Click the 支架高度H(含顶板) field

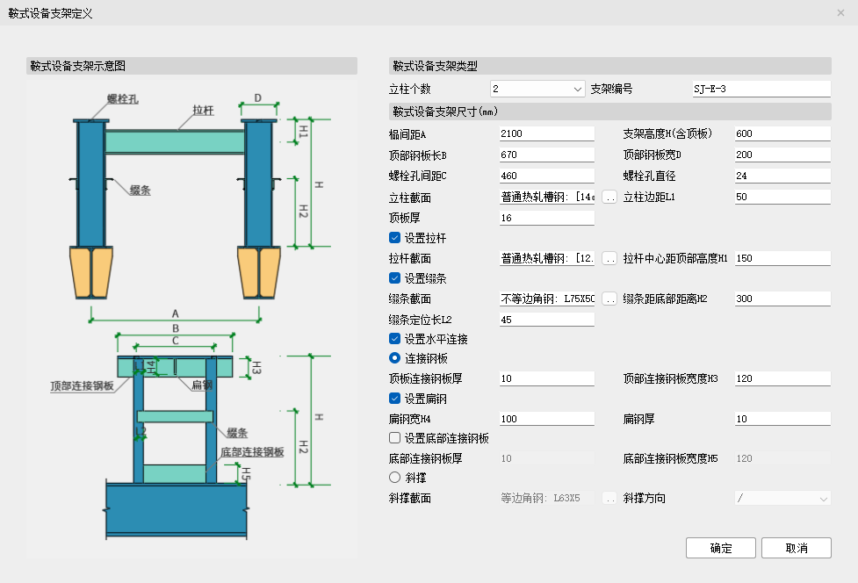(782, 133)
